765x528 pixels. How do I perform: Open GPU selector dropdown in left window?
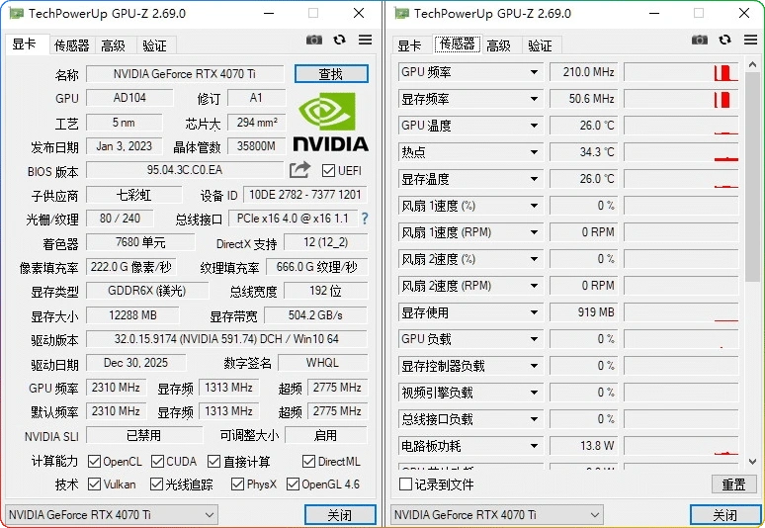(112, 515)
